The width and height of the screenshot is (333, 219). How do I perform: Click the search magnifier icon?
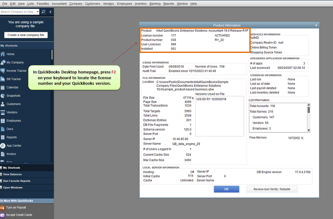pyautogui.click(x=43, y=12)
